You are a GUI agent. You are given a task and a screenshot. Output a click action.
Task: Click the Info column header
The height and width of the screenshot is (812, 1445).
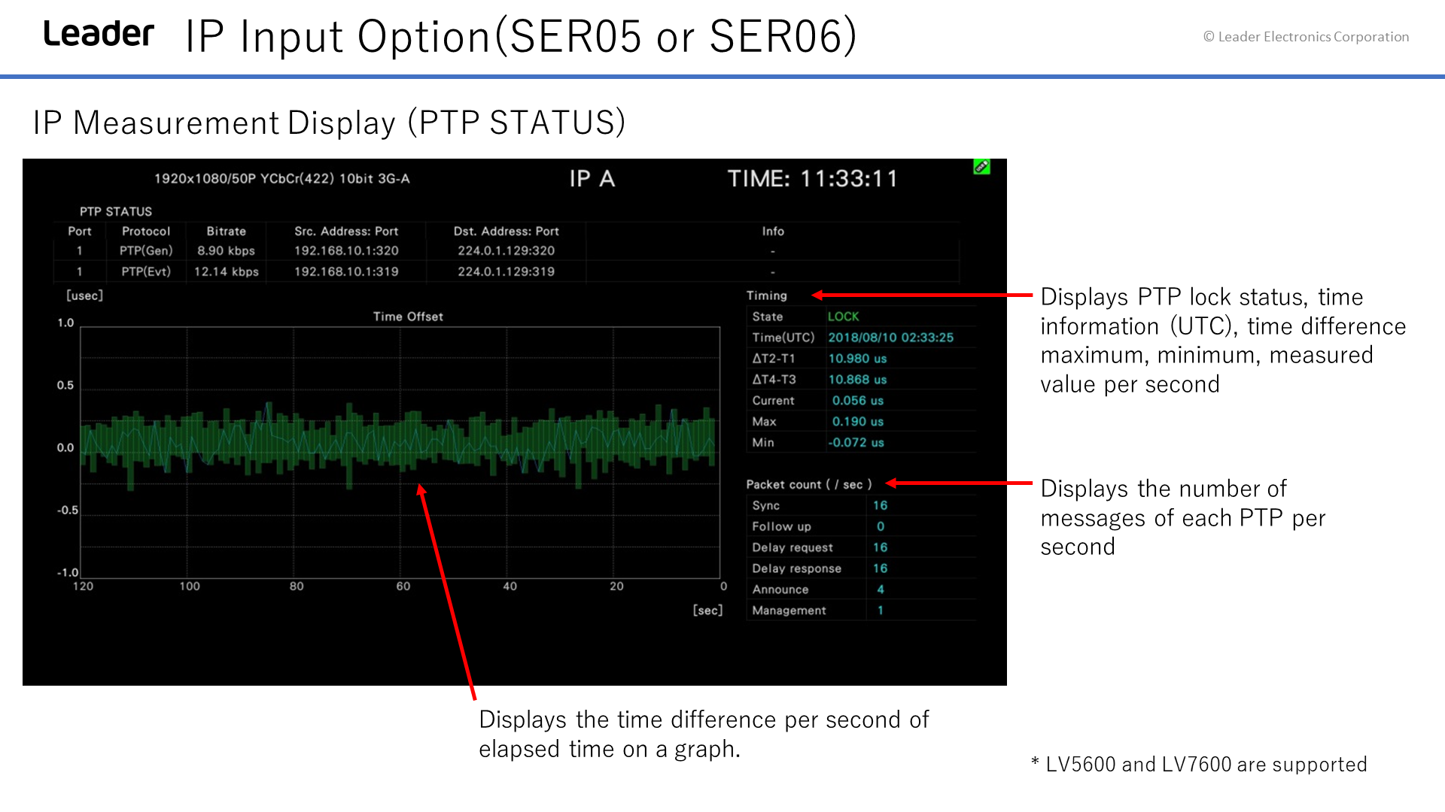[x=773, y=232]
